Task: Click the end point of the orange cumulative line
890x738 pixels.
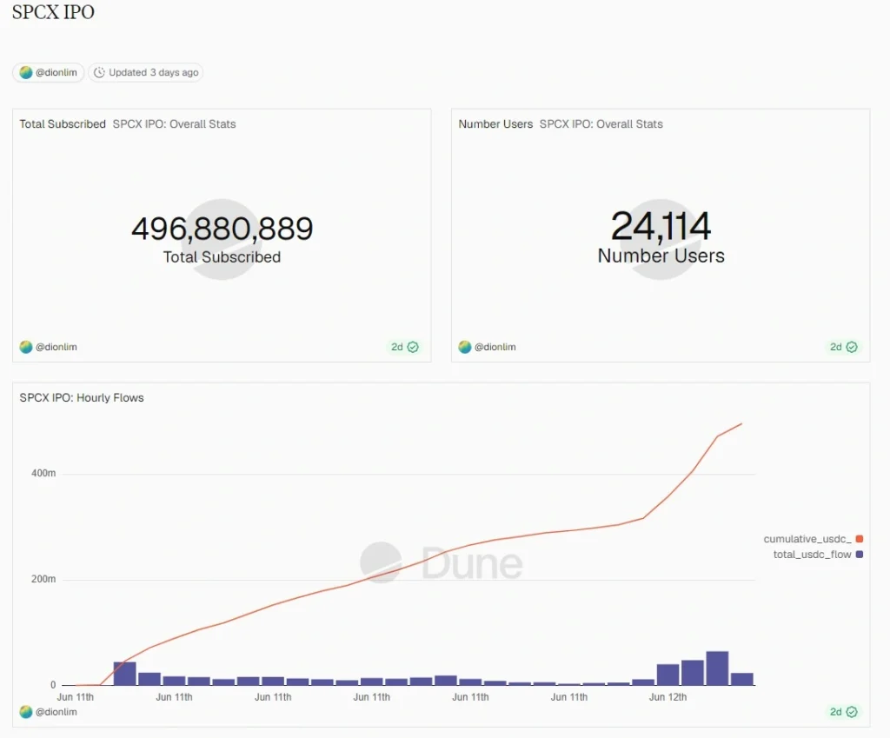Action: tap(741, 423)
